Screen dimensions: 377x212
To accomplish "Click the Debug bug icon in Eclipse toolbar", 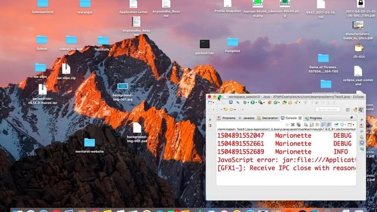I will 245,102.
